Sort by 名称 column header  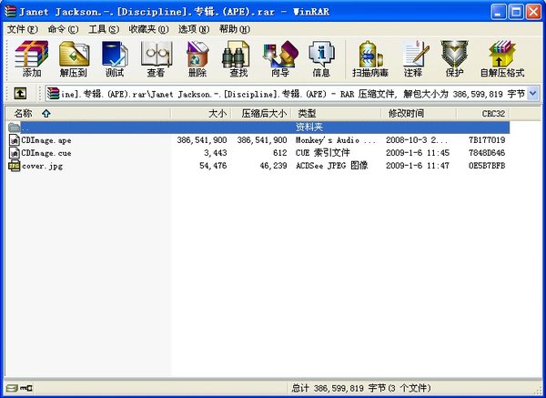click(x=87, y=113)
